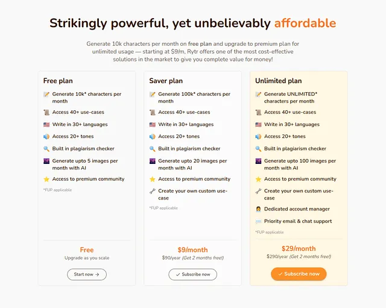The image size is (386, 308).
Task: Click the bold free plan text in description
Action: tap(200, 44)
